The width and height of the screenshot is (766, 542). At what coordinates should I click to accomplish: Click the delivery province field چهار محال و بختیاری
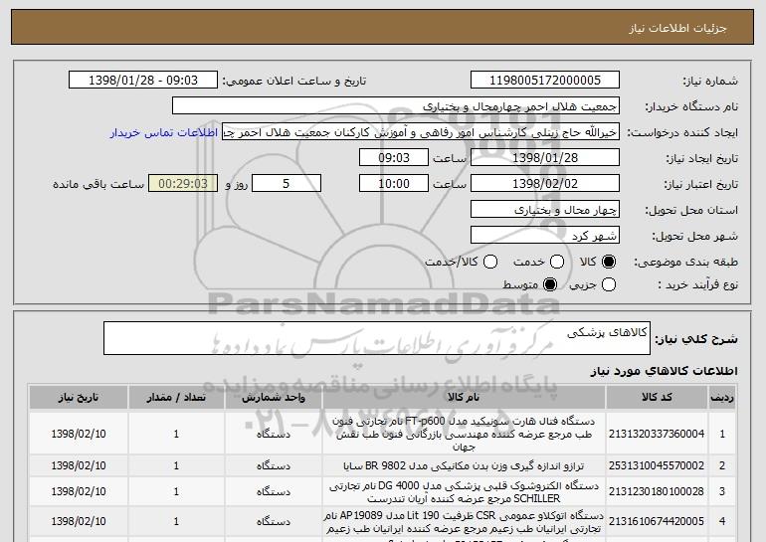(x=545, y=210)
